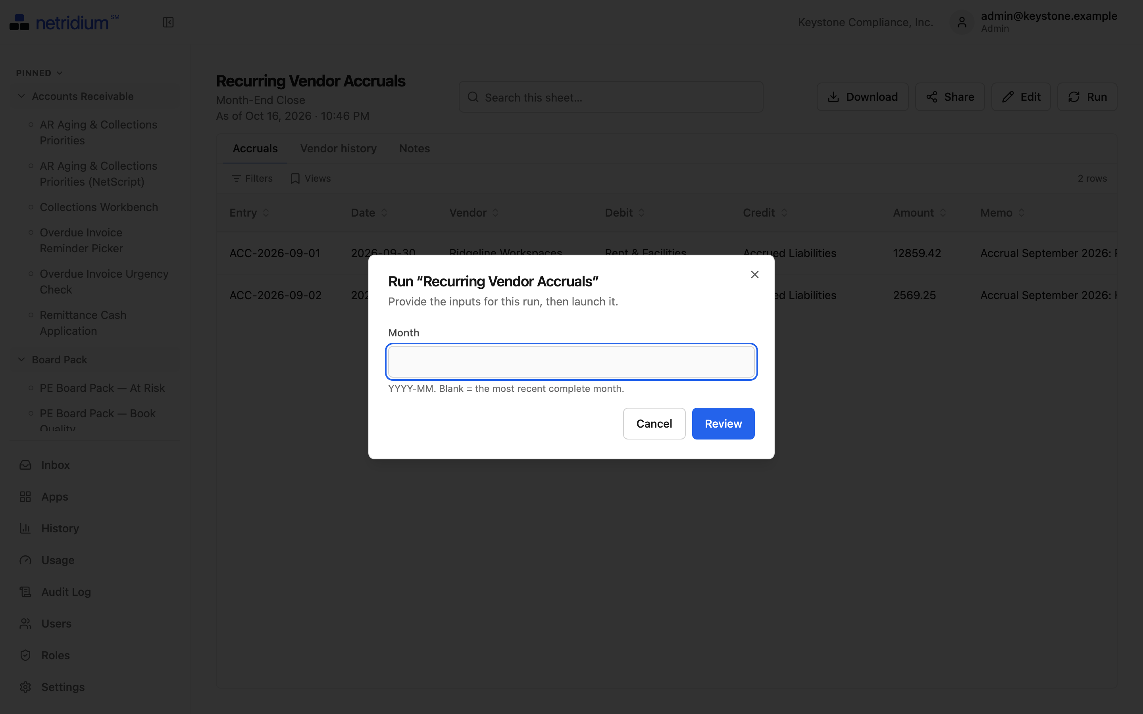1143x714 pixels.
Task: Sort by the Amount column
Action: pos(919,213)
